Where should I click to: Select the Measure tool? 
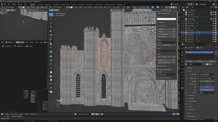(51, 43)
